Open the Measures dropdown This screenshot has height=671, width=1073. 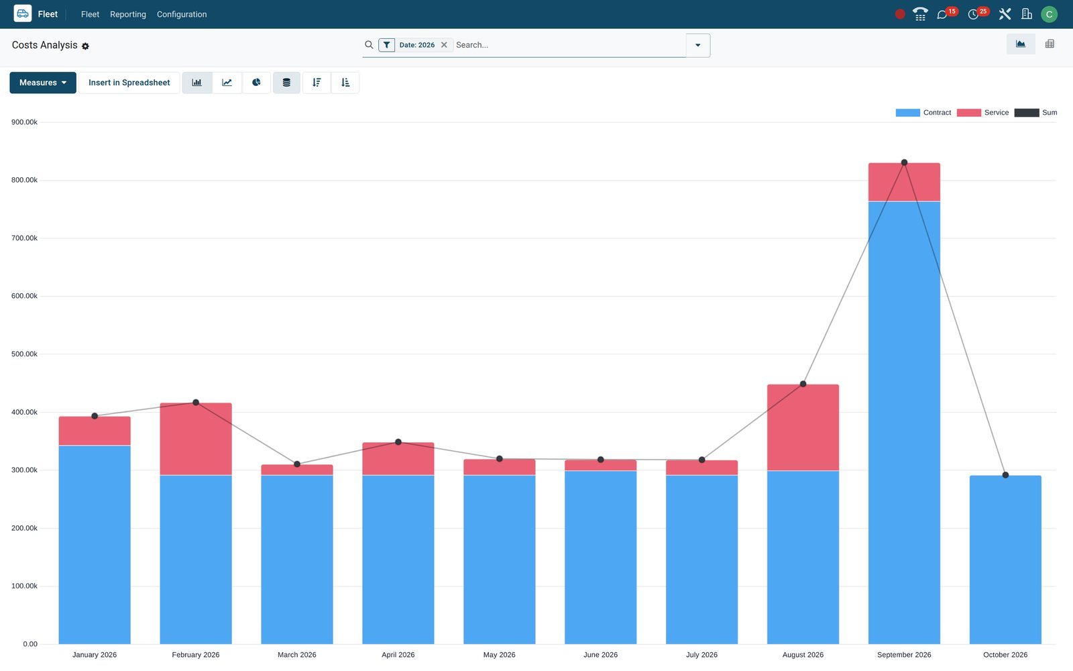43,83
